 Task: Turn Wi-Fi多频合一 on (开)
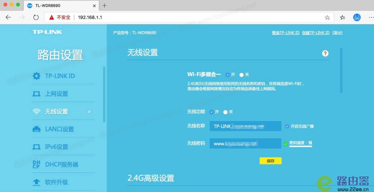(227, 75)
